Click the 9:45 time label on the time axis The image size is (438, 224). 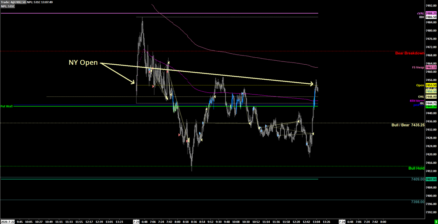tap(20, 221)
